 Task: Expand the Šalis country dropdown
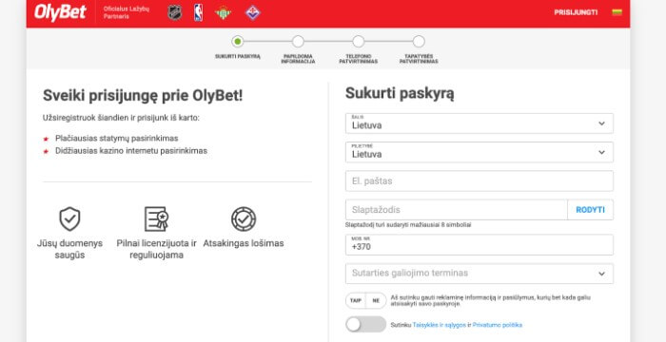480,123
